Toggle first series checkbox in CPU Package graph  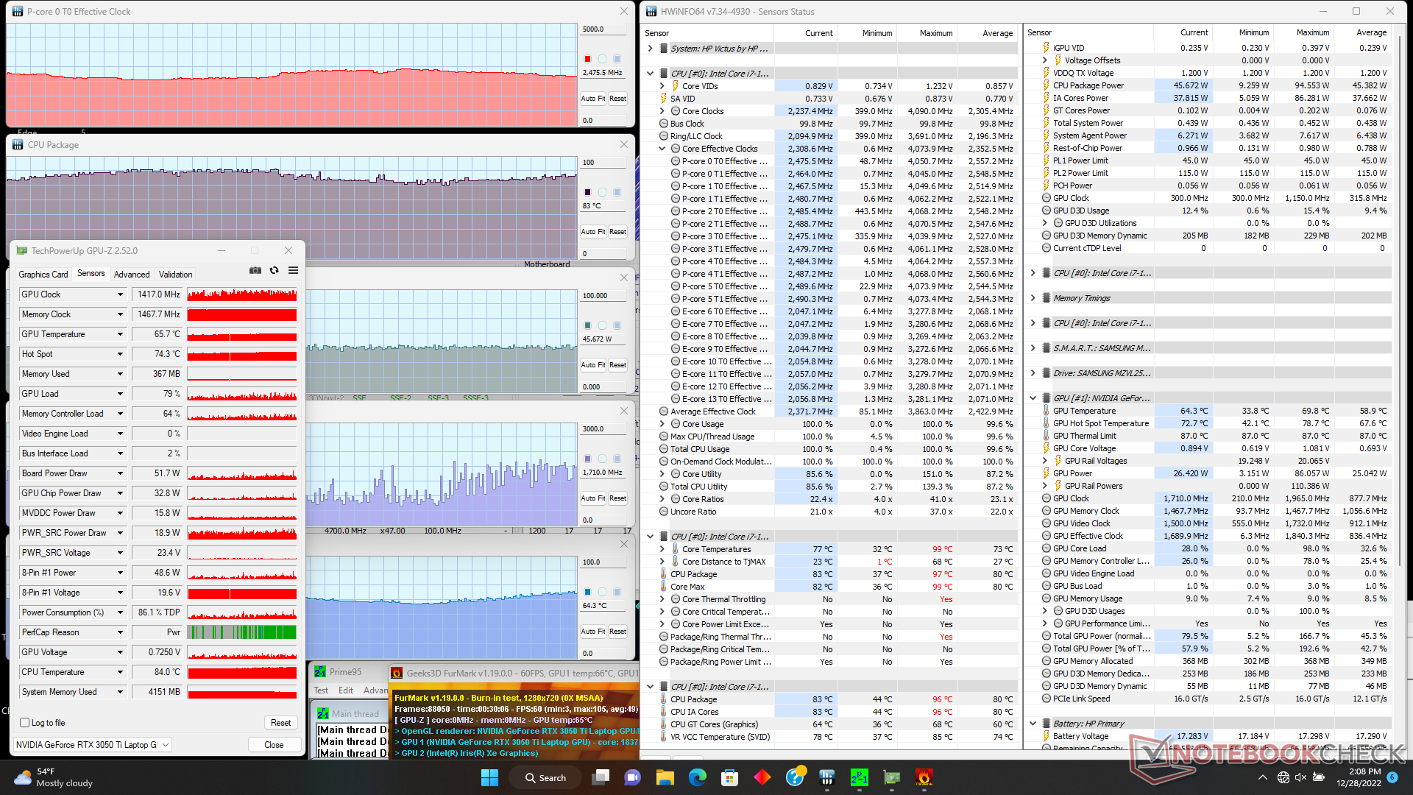click(x=587, y=192)
